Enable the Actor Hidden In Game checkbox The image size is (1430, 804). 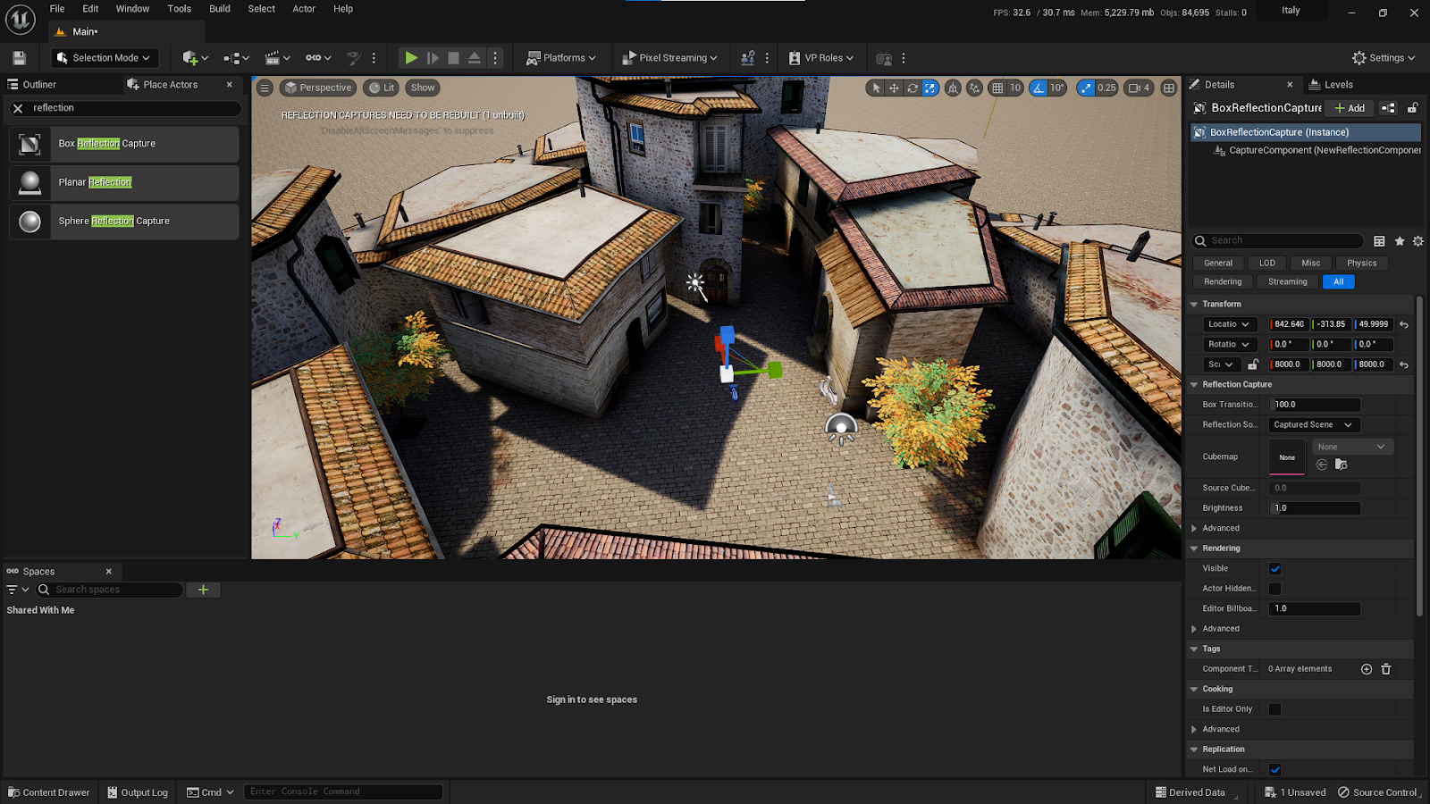[x=1275, y=589]
